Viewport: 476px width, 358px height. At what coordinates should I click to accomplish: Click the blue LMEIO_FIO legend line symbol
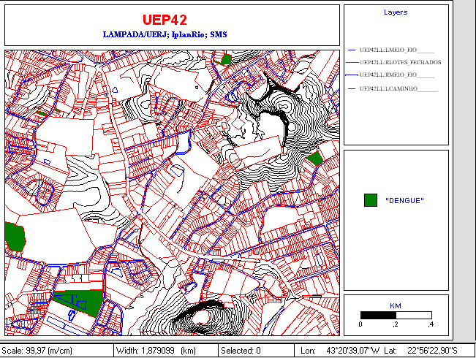352,50
